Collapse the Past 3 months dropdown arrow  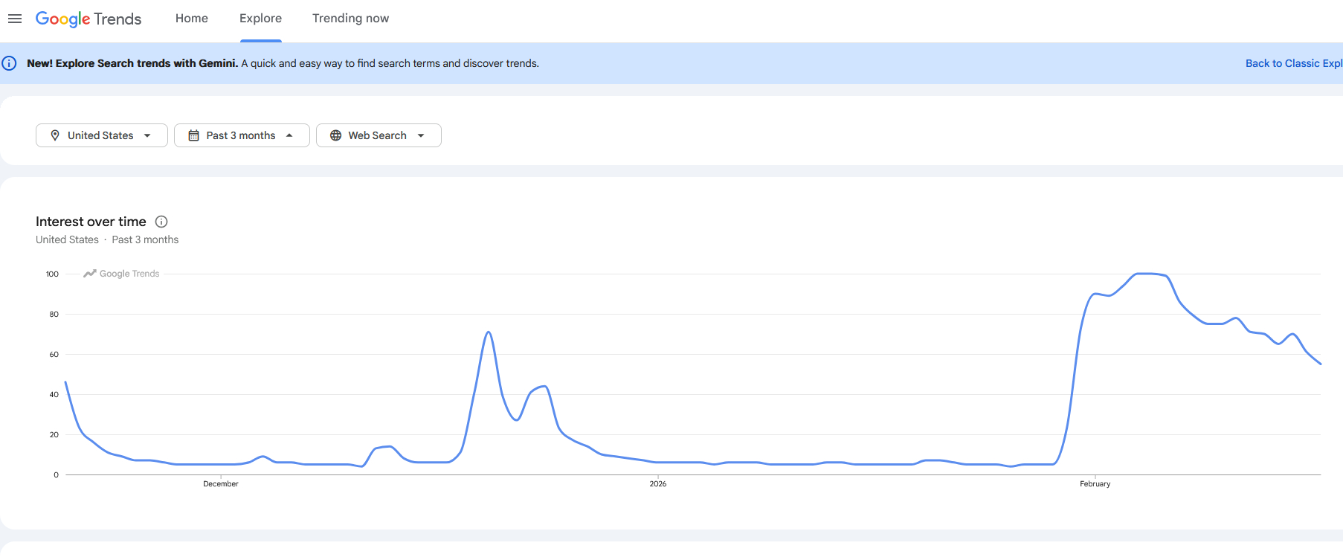click(289, 135)
